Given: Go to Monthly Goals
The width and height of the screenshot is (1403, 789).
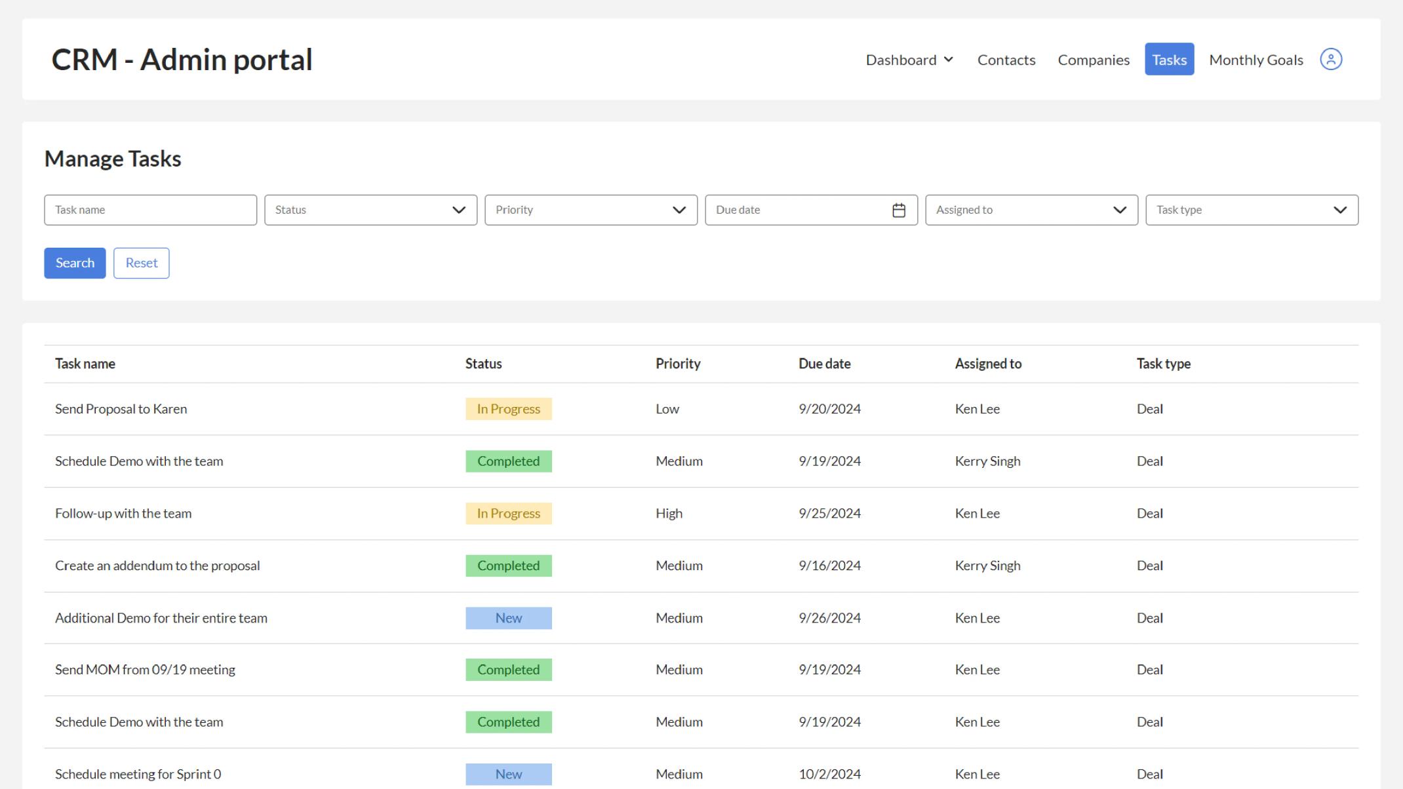Looking at the screenshot, I should (x=1255, y=59).
